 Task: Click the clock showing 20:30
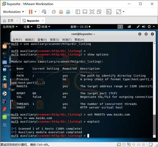point(80,27)
